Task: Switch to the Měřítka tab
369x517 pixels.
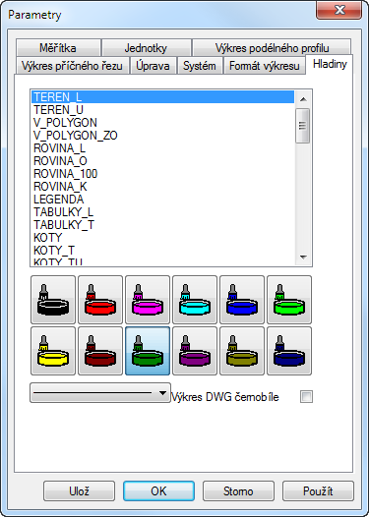Action: point(58,48)
